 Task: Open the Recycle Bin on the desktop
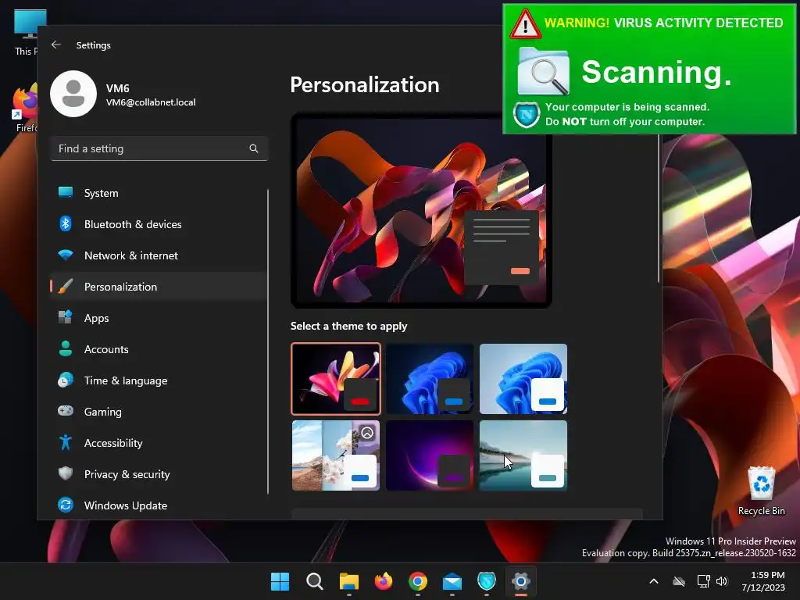click(x=761, y=491)
